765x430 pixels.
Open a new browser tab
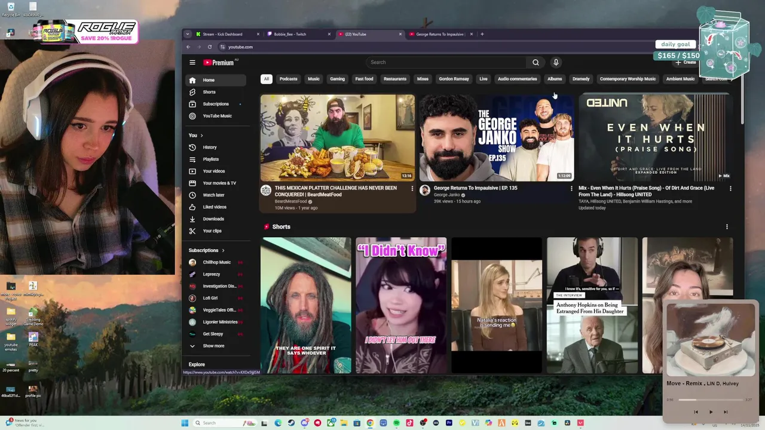tap(482, 34)
